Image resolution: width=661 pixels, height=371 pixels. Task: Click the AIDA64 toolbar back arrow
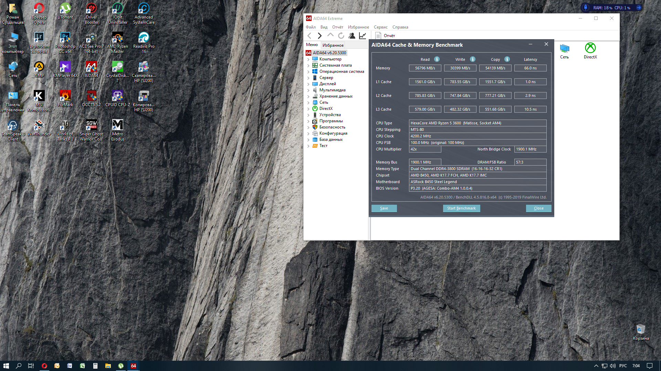pos(309,36)
